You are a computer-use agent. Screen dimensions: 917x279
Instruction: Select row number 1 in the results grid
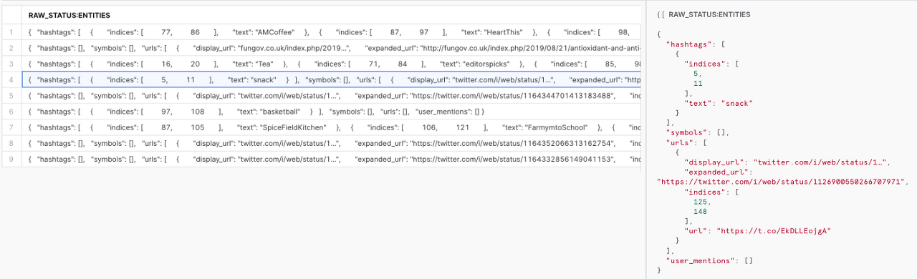click(x=11, y=32)
